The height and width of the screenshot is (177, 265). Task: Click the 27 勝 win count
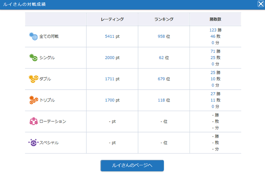[215, 94]
